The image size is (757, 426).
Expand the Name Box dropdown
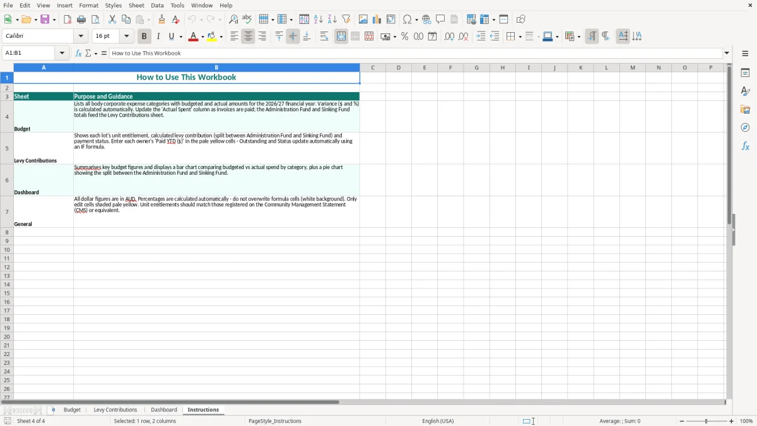[x=62, y=53]
